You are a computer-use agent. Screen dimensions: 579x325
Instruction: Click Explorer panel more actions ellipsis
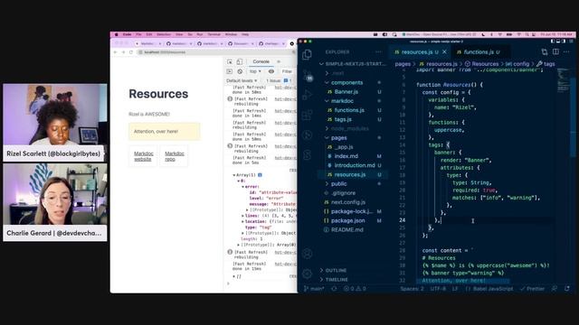tap(378, 52)
